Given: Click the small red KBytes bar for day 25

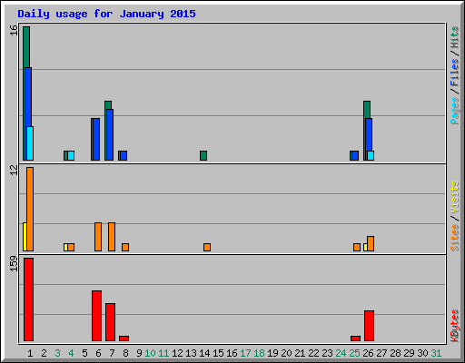Looking at the screenshot, I should coord(355,338).
